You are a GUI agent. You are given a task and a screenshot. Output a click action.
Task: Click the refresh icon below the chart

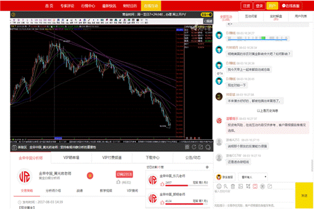tap(194, 147)
